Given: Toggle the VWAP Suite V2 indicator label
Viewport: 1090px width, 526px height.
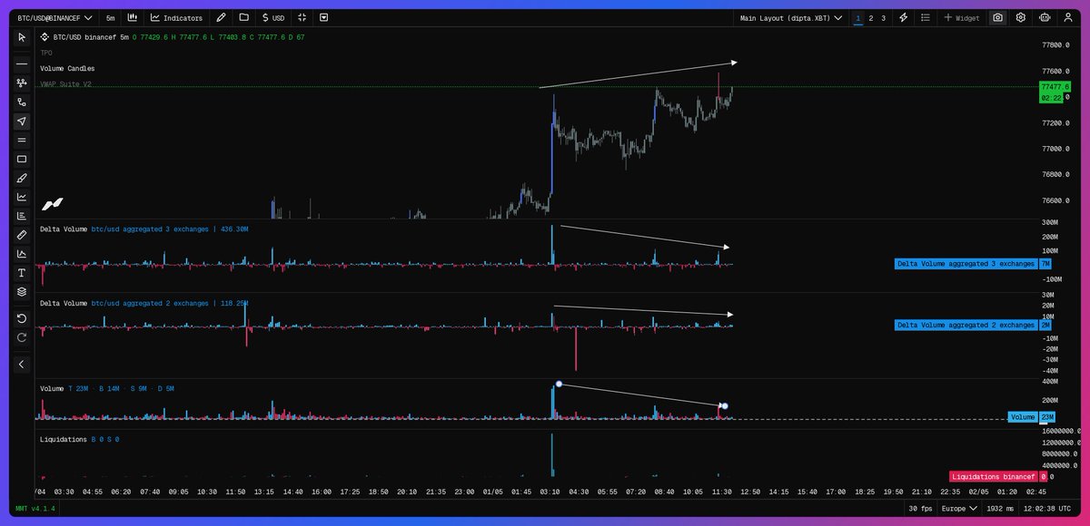Looking at the screenshot, I should tap(65, 84).
